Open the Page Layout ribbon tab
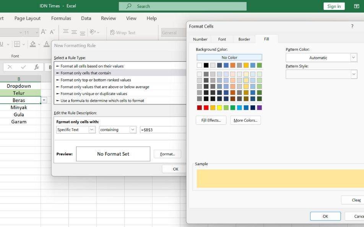 pos(28,18)
